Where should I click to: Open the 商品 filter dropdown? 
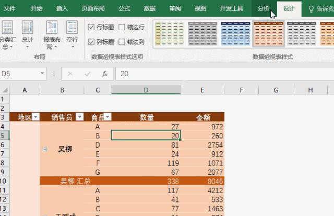pos(108,117)
